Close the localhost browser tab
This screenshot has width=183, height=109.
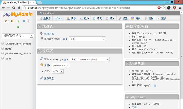(33, 2)
